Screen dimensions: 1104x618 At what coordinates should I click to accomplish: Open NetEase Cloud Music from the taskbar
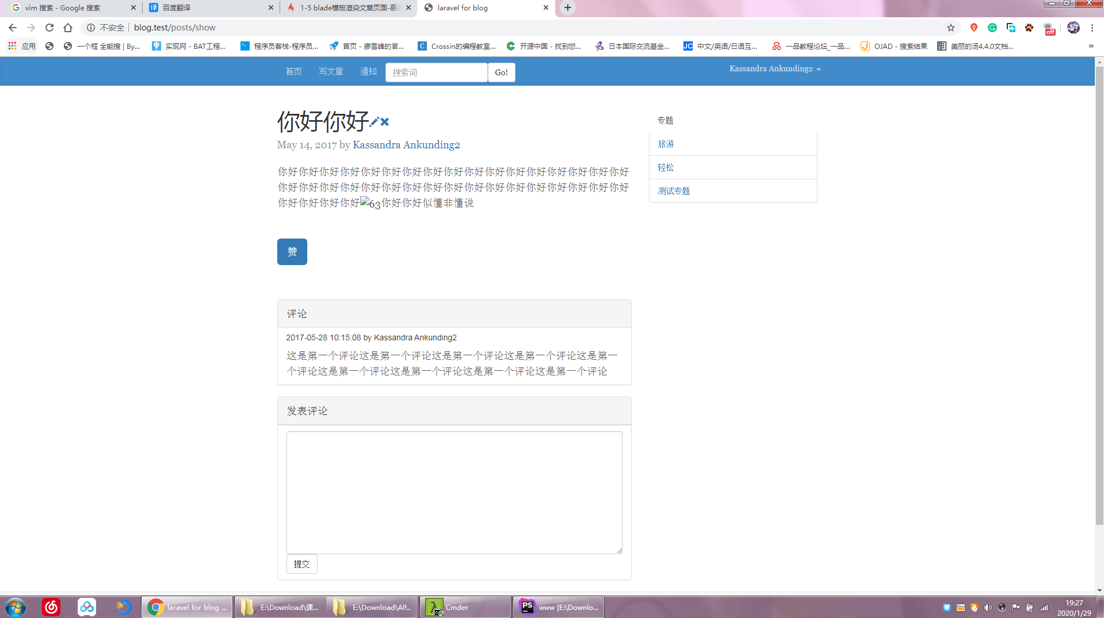[51, 607]
